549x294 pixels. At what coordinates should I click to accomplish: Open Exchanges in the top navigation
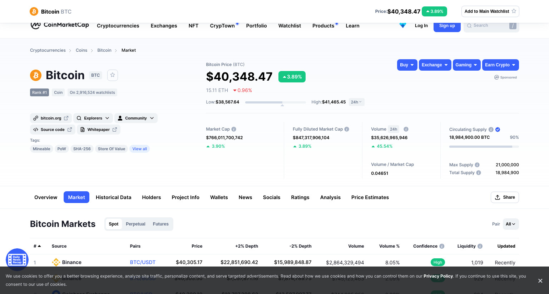[x=164, y=26]
